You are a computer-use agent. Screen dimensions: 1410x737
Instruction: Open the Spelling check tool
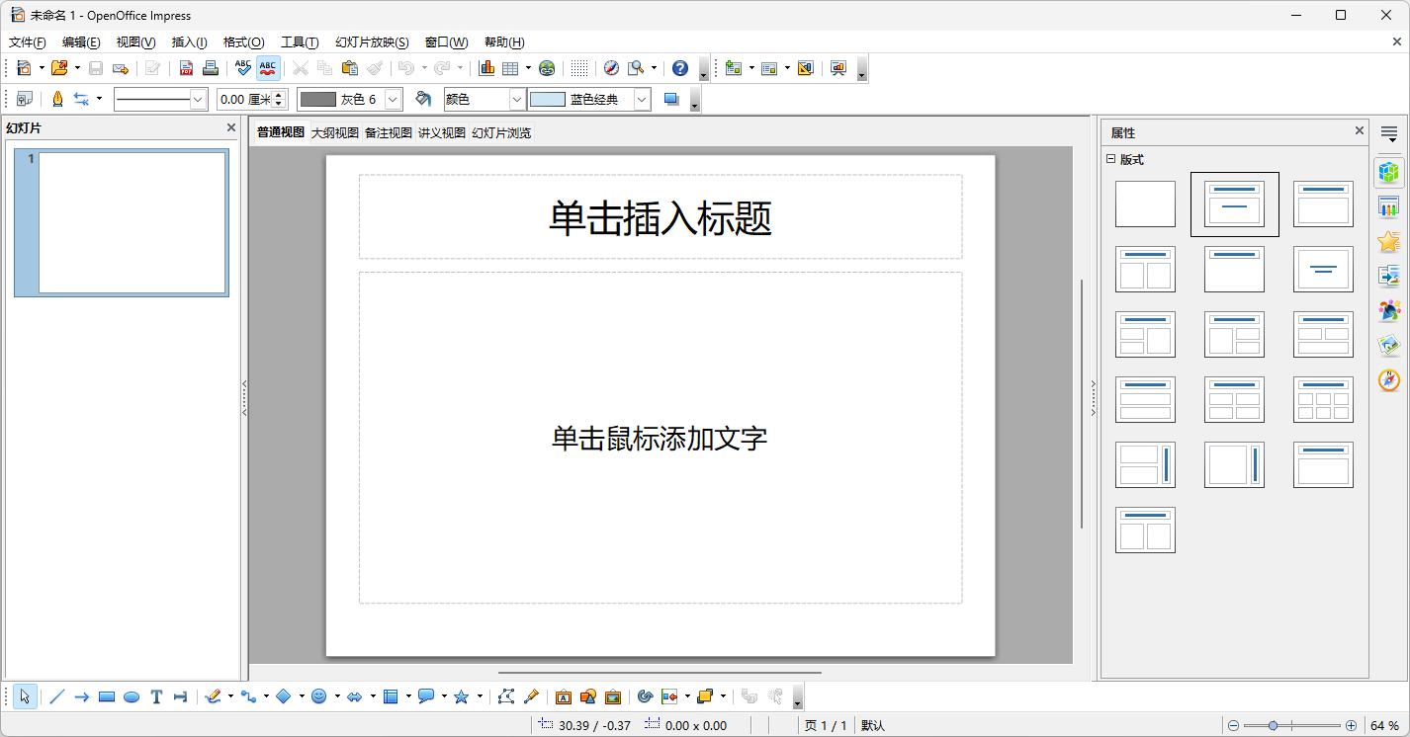pos(243,68)
